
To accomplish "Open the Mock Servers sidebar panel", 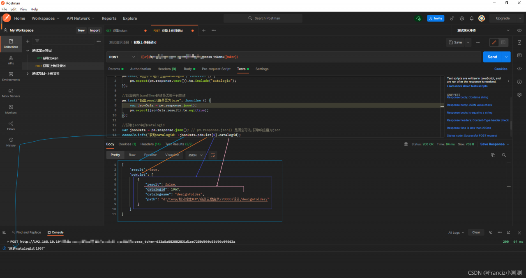I will 11,93.
